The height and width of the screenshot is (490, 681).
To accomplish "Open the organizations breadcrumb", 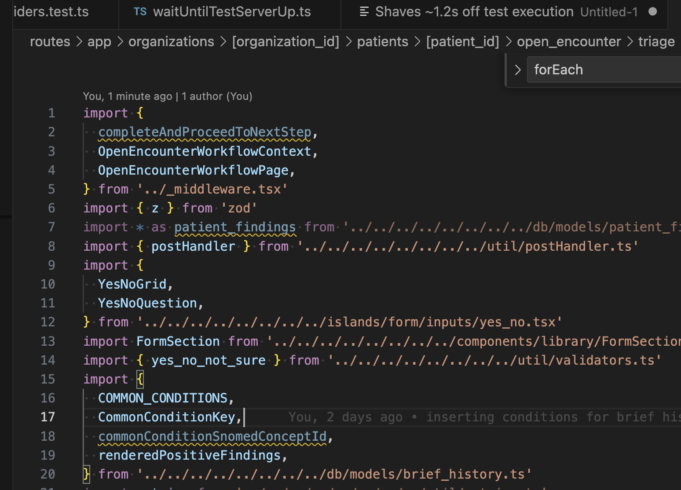I will (171, 42).
